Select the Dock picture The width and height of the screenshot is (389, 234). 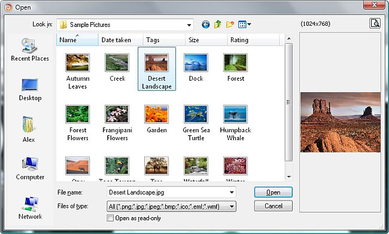tap(196, 68)
